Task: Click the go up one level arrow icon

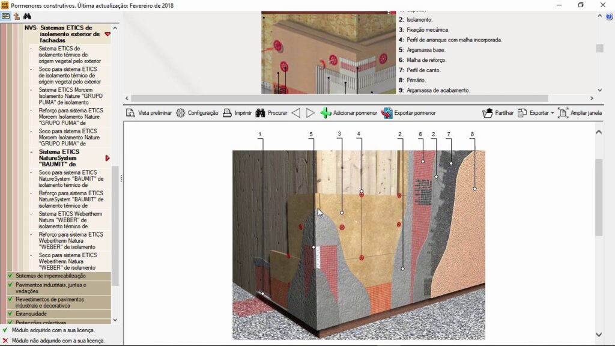Action: click(x=16, y=16)
